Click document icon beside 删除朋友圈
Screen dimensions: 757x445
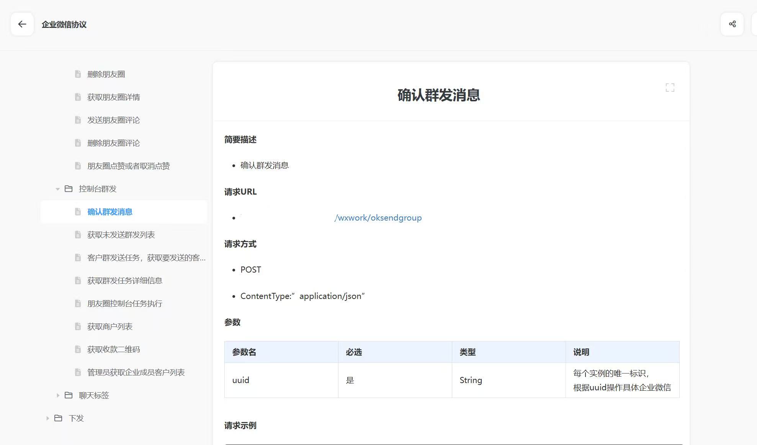point(78,74)
